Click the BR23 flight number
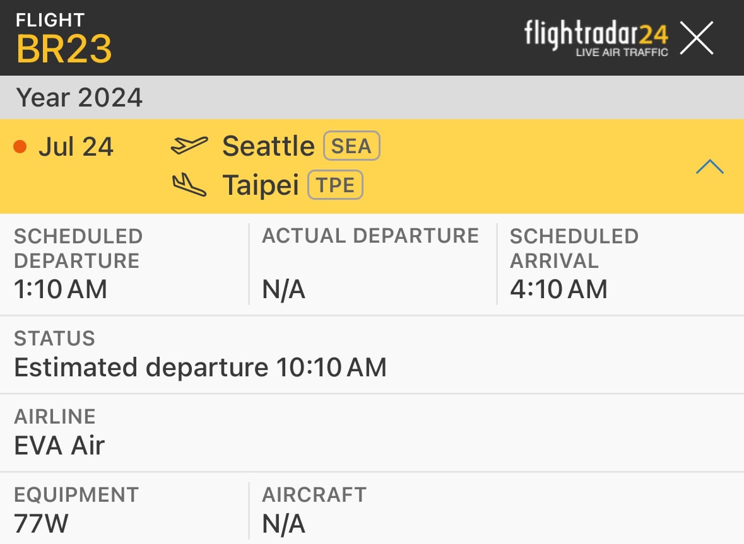 64,49
